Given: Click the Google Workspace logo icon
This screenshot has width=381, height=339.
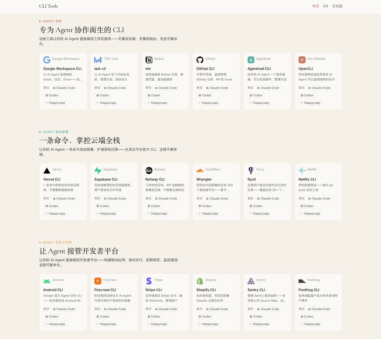Looking at the screenshot, I should pos(47,60).
